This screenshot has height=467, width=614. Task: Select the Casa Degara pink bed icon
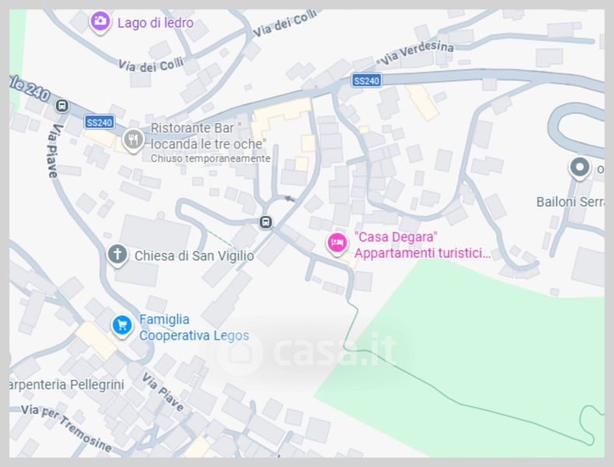pos(337,244)
